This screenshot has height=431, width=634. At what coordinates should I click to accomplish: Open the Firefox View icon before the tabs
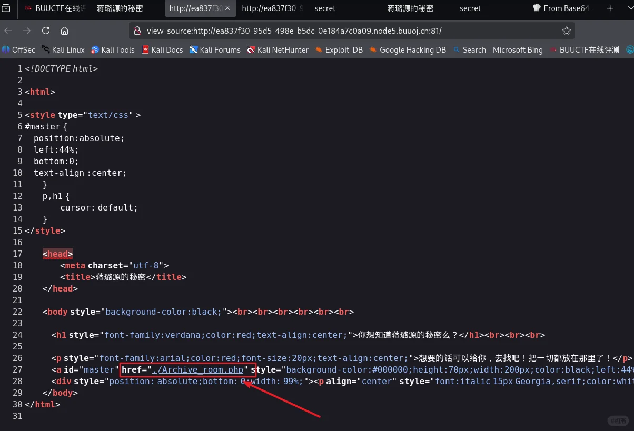[x=6, y=8]
